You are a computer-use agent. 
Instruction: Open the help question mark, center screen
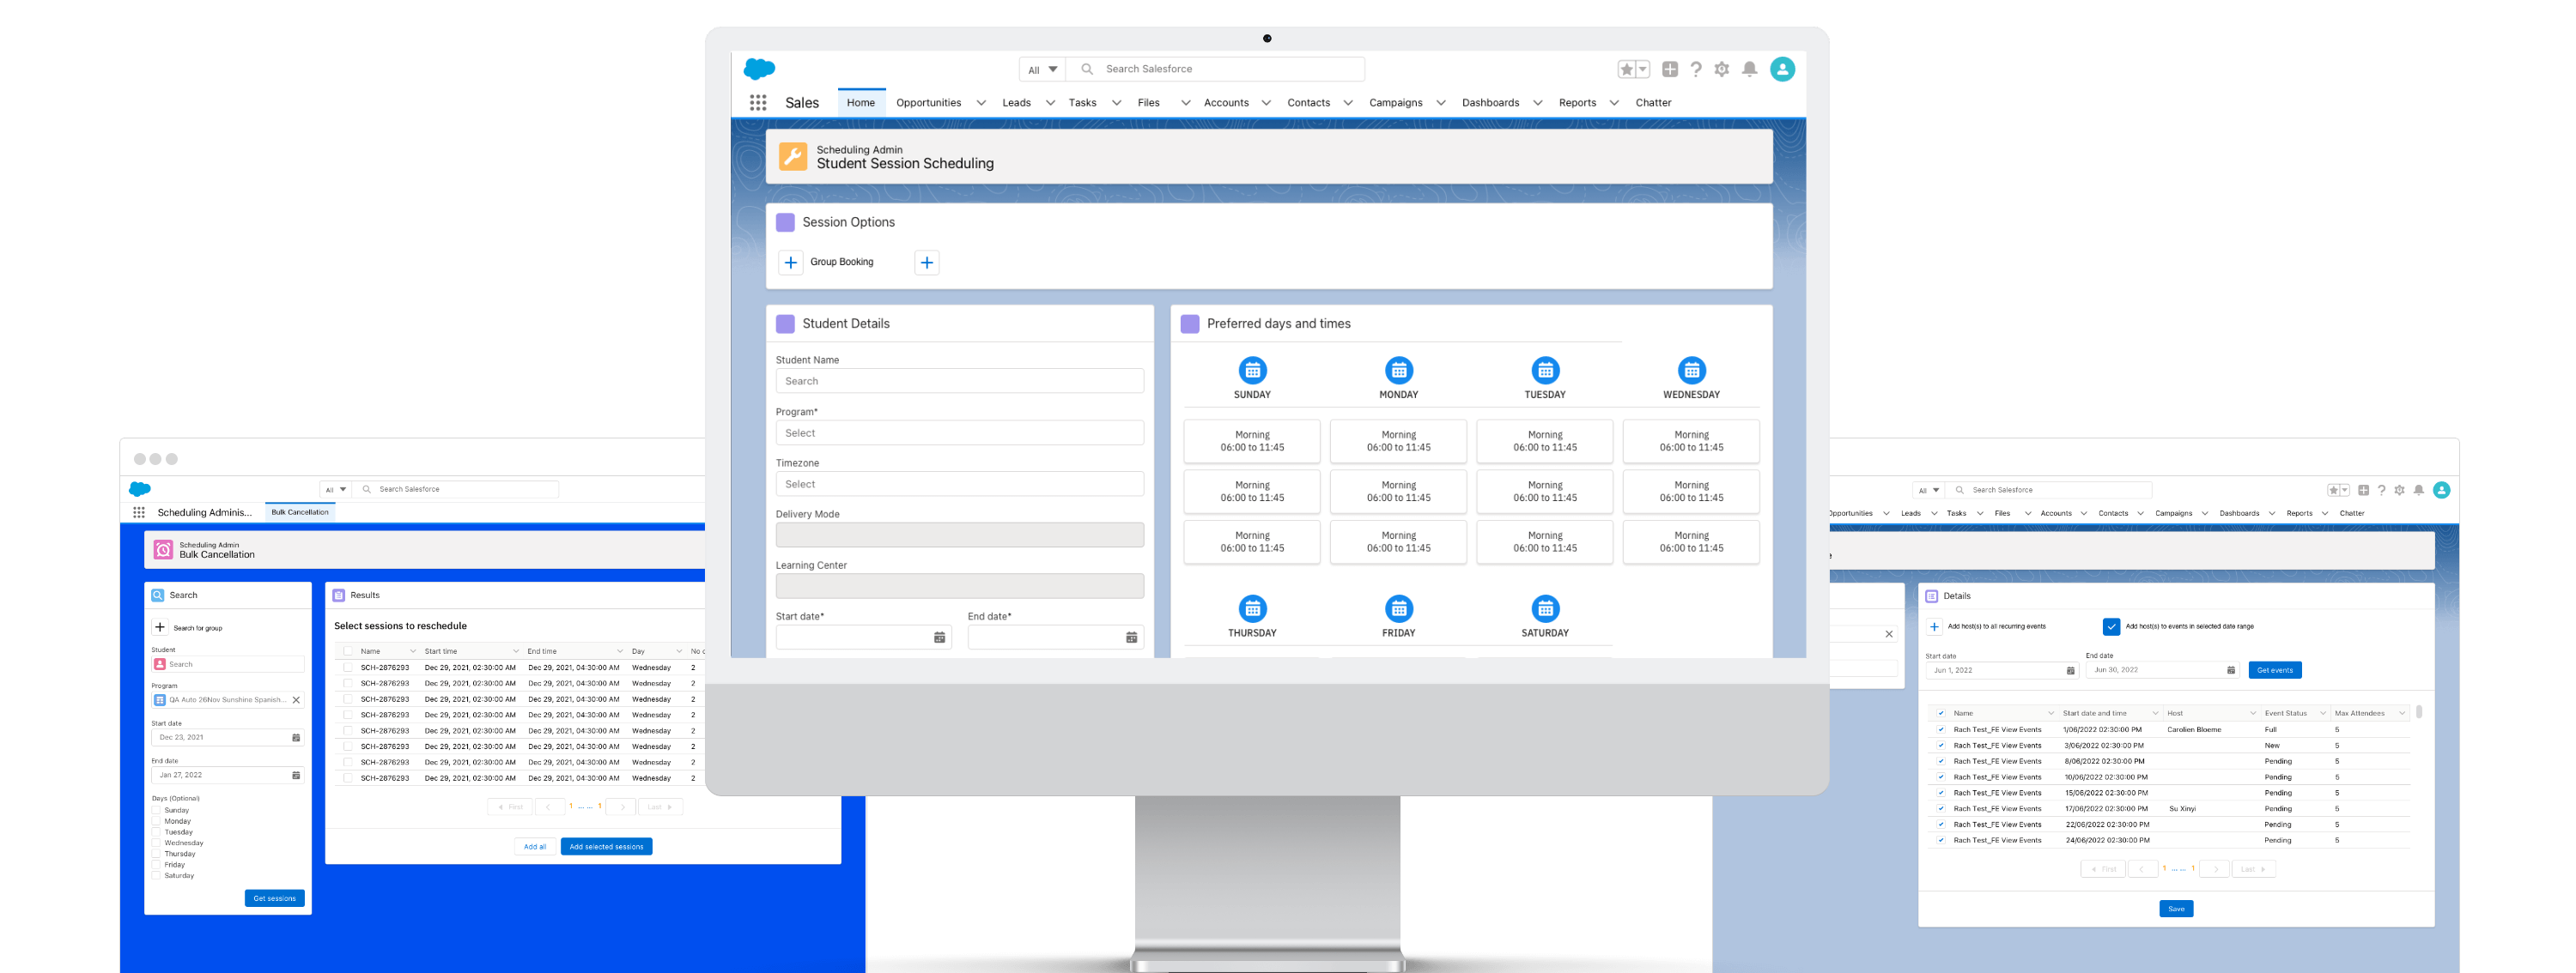1696,69
